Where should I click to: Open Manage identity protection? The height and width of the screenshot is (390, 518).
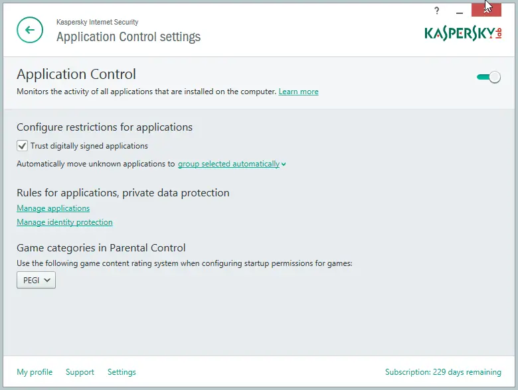tap(65, 222)
